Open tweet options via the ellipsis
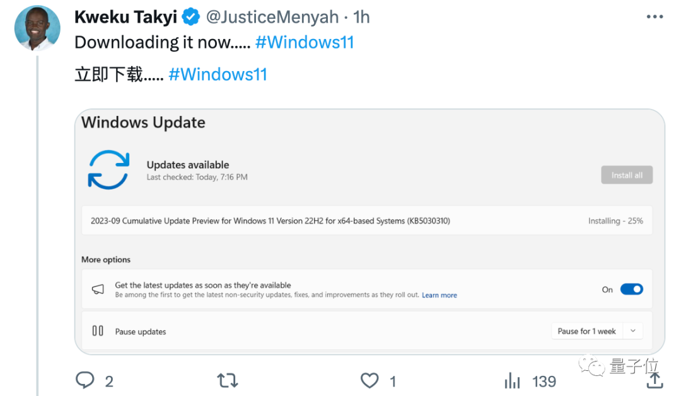The height and width of the screenshot is (396, 681). coord(654,16)
